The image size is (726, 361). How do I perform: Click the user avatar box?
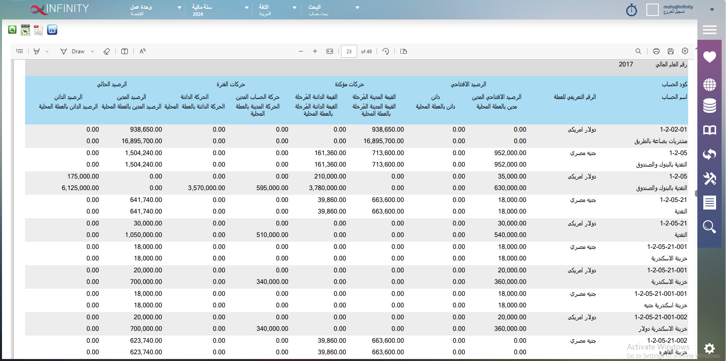652,10
